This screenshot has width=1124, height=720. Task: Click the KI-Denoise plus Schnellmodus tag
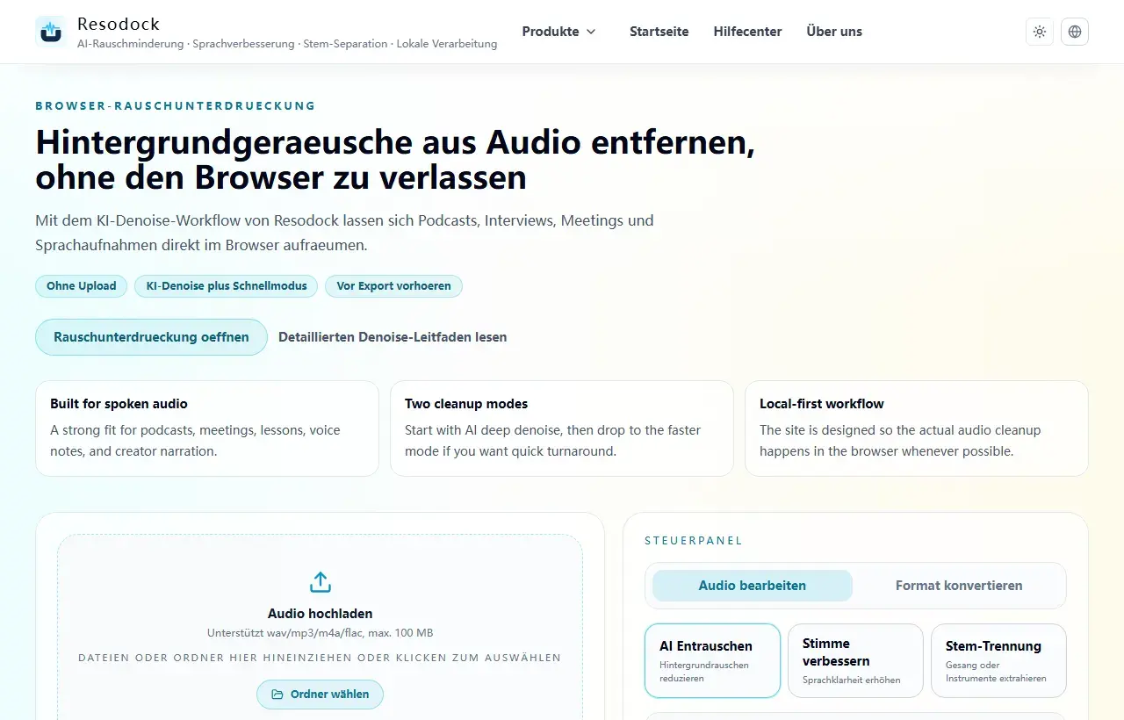(x=227, y=286)
